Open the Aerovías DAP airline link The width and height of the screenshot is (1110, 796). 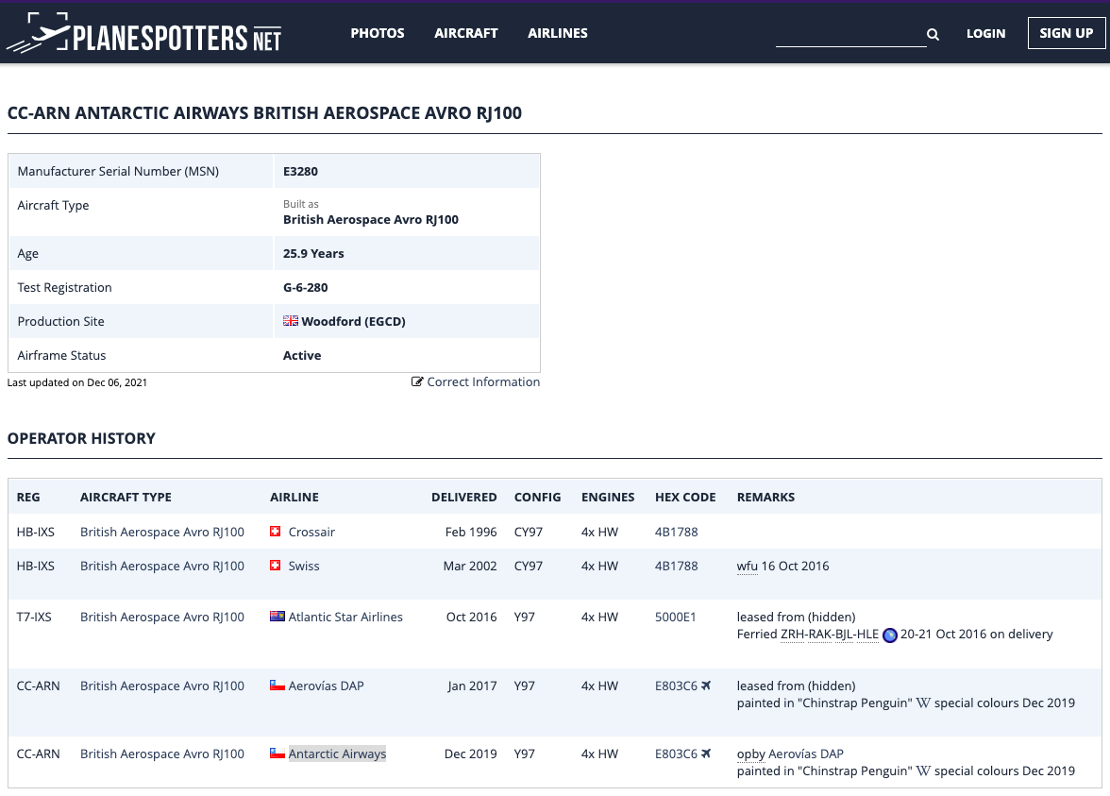[326, 686]
